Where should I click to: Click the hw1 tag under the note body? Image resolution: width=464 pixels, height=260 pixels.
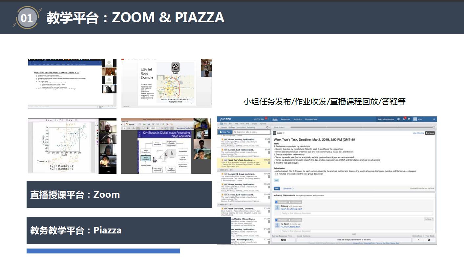[x=276, y=180]
